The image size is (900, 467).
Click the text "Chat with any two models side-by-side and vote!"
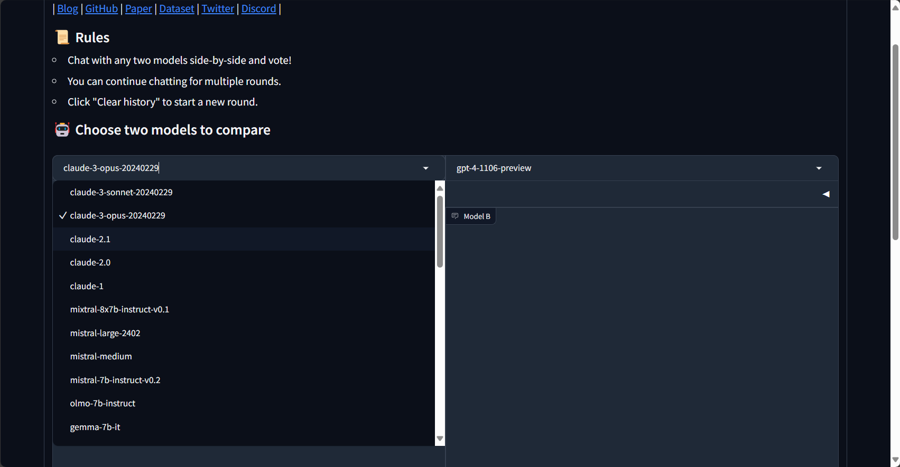(x=180, y=60)
